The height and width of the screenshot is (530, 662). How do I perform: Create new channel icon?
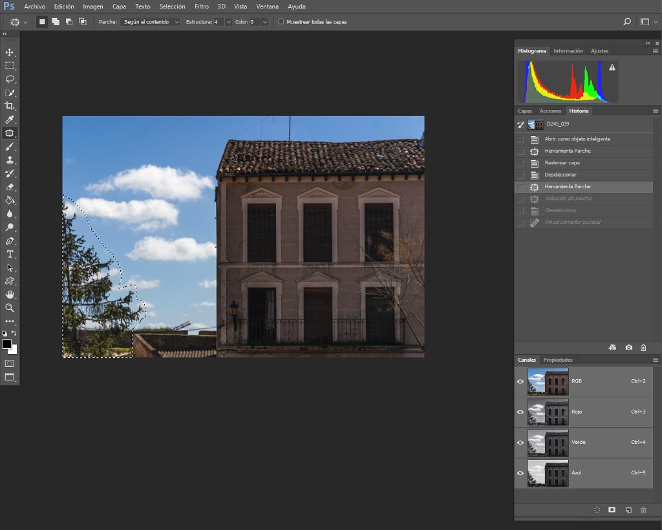(x=628, y=510)
